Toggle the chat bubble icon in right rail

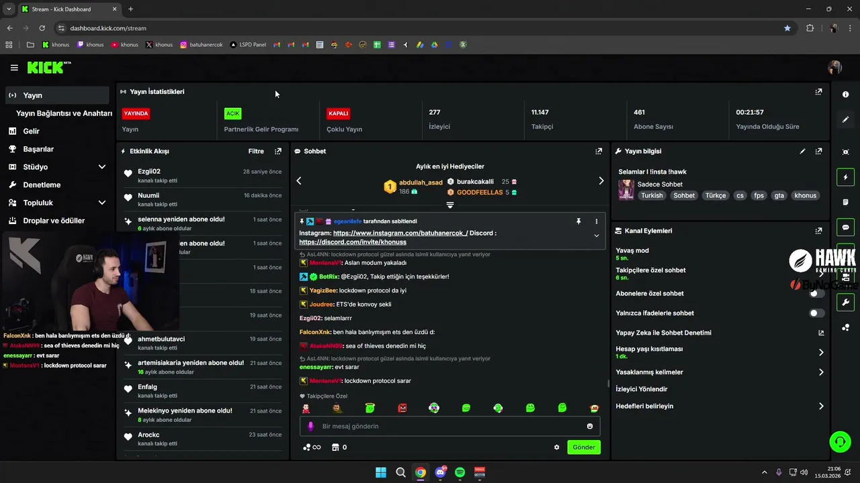click(x=846, y=227)
